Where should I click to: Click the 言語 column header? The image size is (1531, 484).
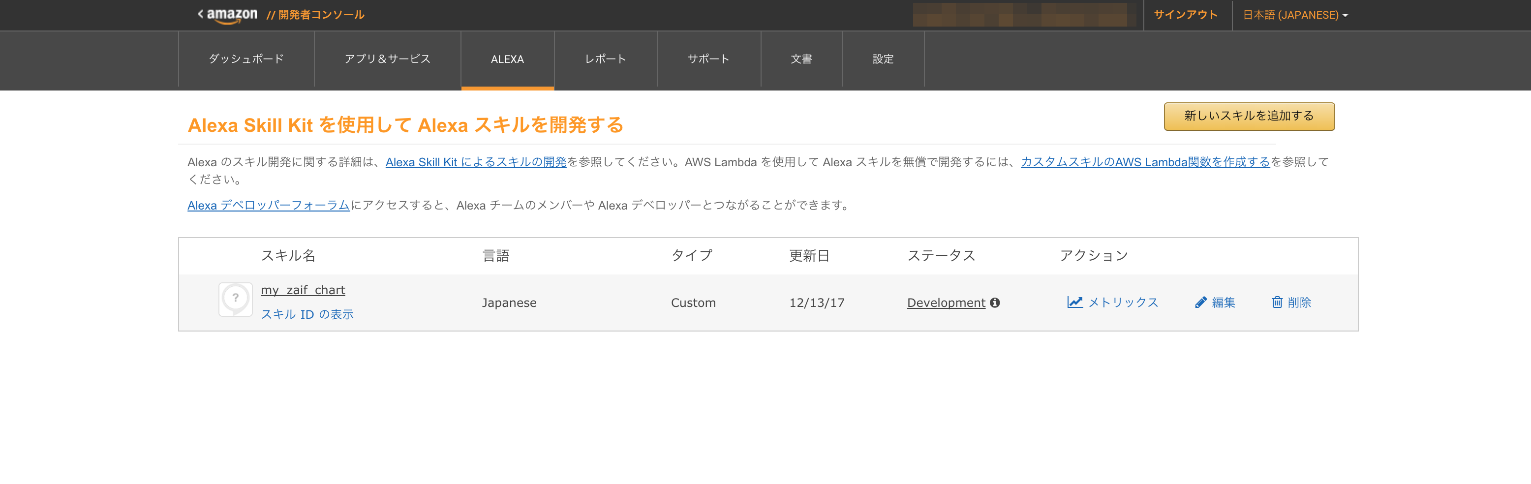click(x=496, y=256)
